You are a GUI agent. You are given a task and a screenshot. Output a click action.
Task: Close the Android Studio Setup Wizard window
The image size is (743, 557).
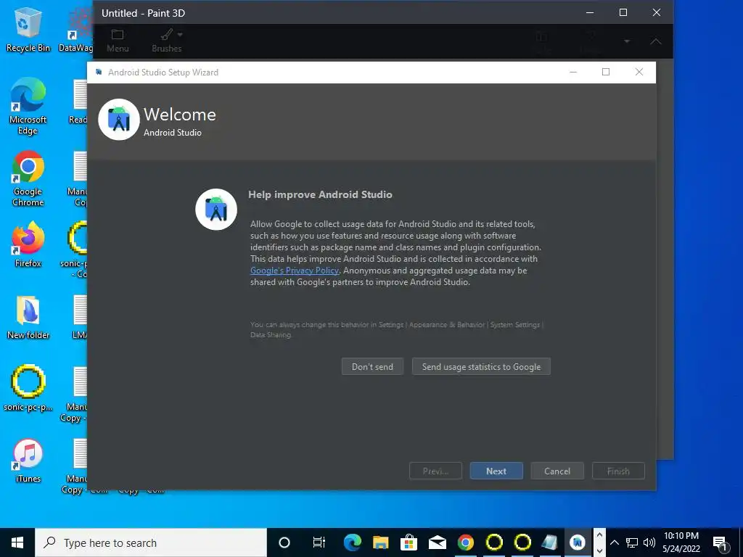[639, 72]
